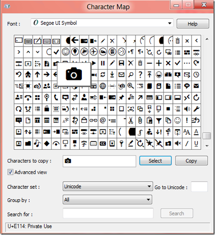Choose the scissors cut glyph
215x235 pixels.
pyautogui.click(x=131, y=121)
